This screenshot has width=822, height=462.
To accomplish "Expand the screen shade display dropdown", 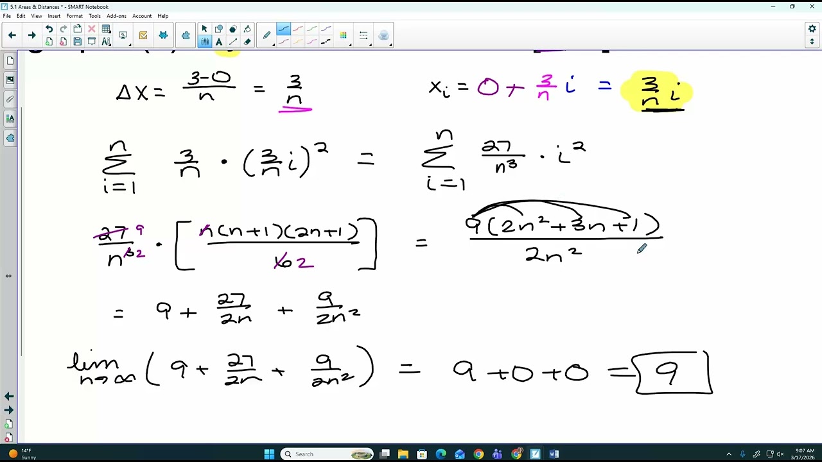I will click(123, 35).
